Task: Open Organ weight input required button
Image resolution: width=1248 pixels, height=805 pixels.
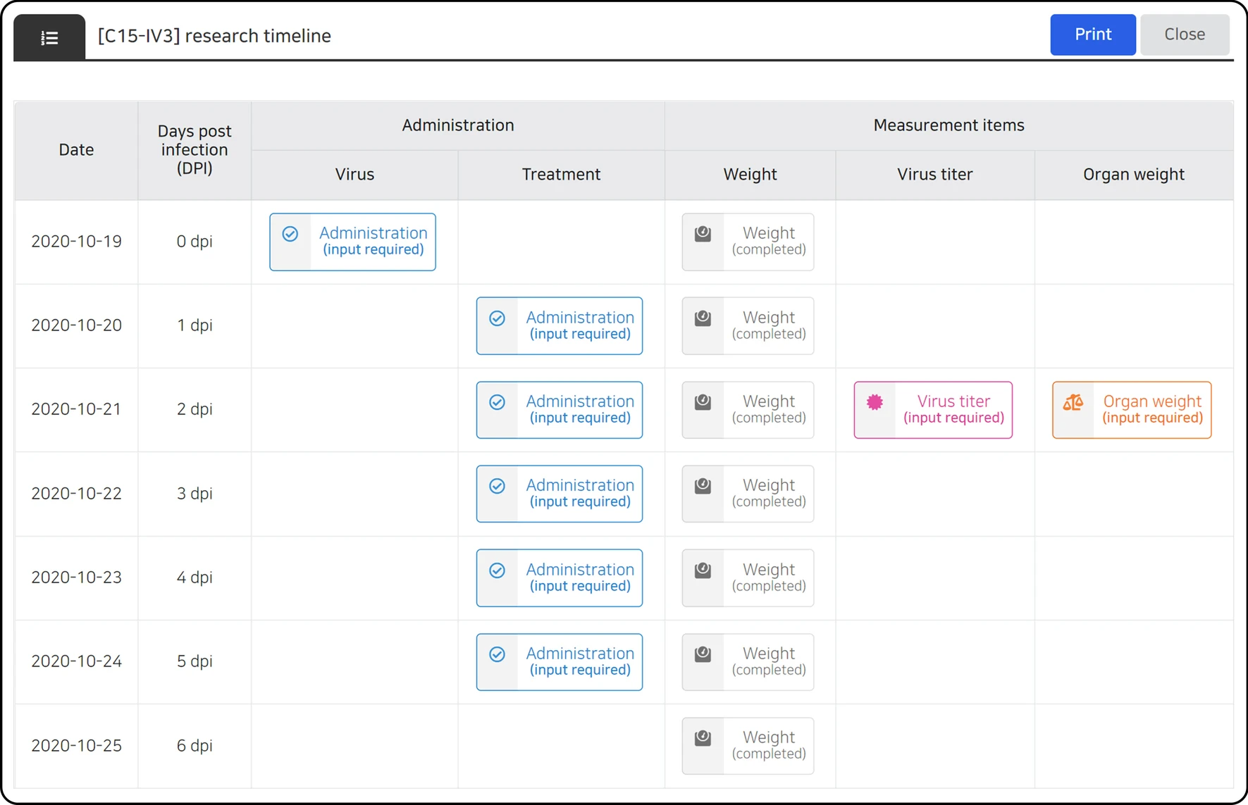Action: 1132,410
